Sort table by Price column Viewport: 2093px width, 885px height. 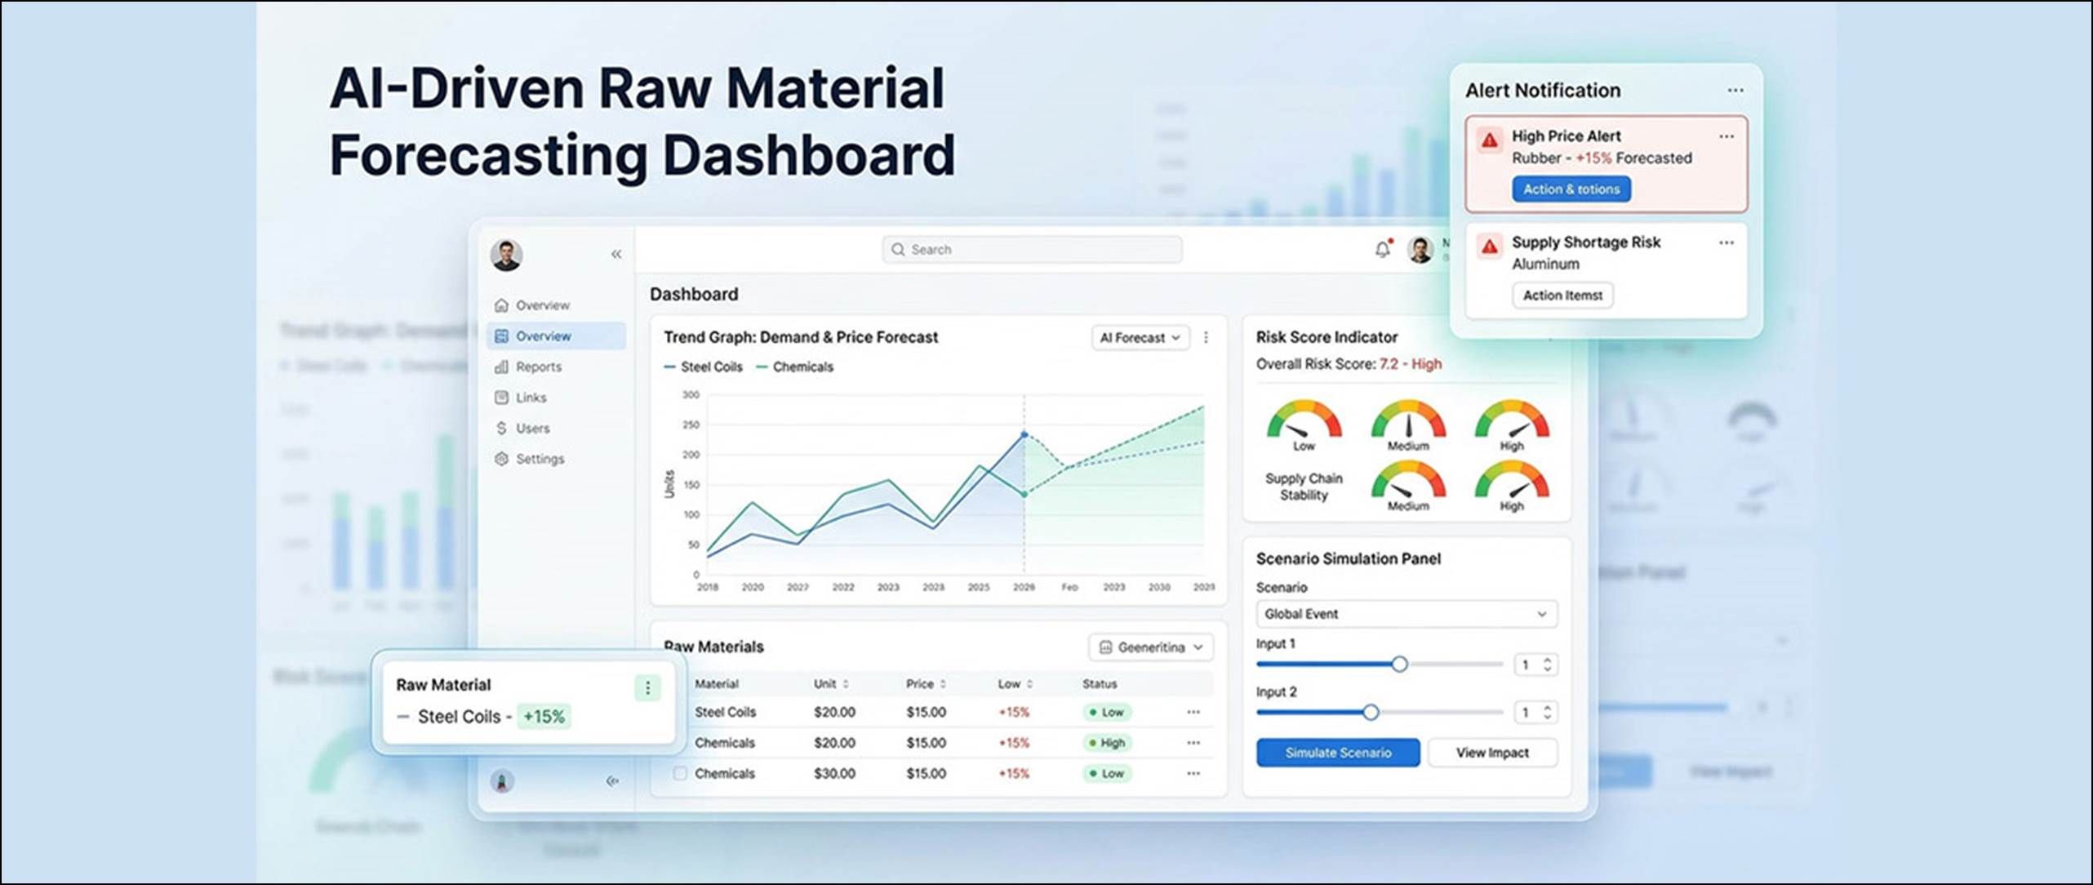point(926,684)
